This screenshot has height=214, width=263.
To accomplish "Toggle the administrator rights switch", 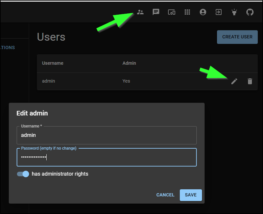I will pos(23,174).
